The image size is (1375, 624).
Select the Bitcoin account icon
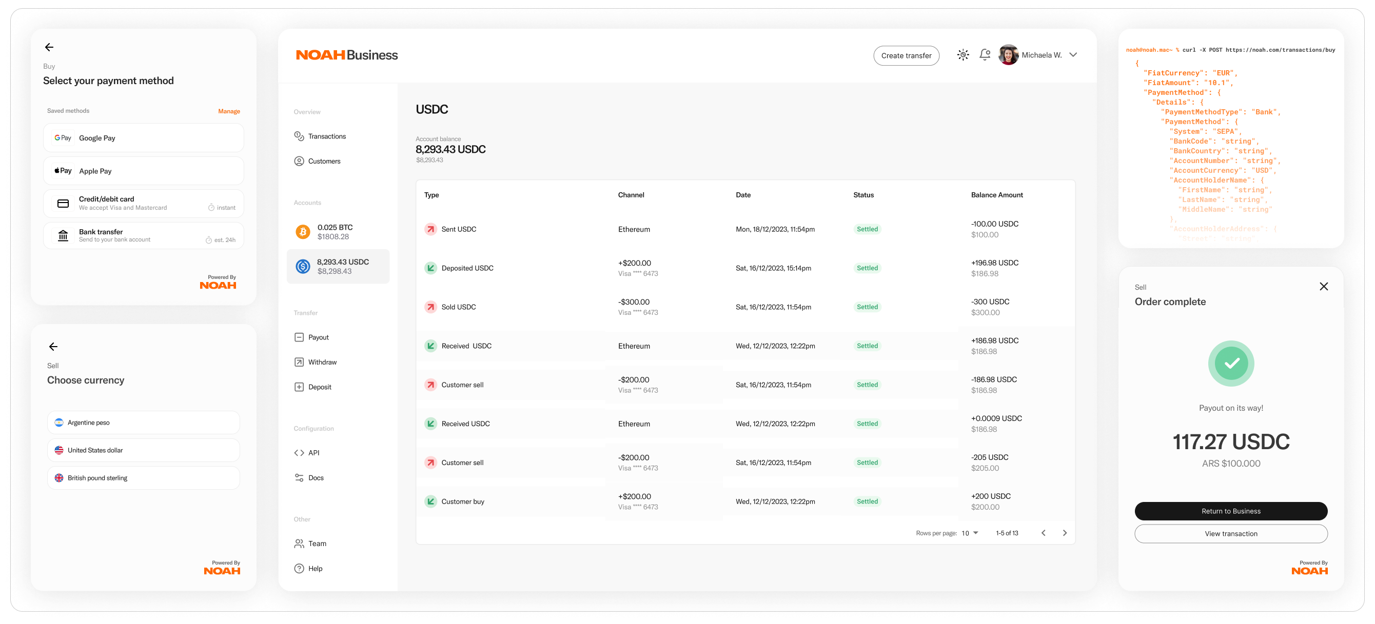pos(303,232)
